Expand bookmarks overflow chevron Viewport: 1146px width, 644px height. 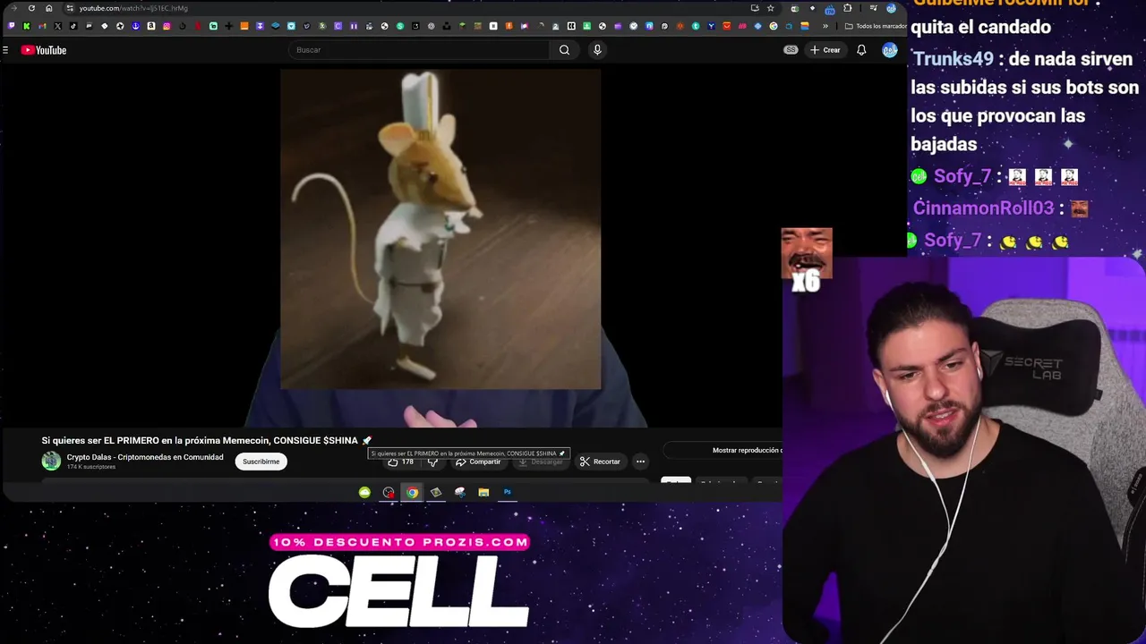coord(825,26)
